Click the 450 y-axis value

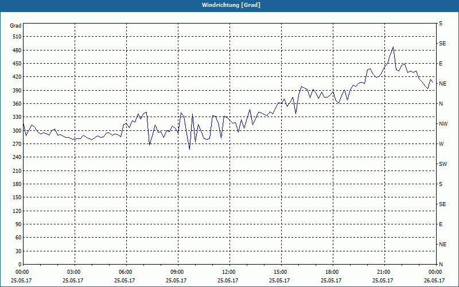[17, 64]
